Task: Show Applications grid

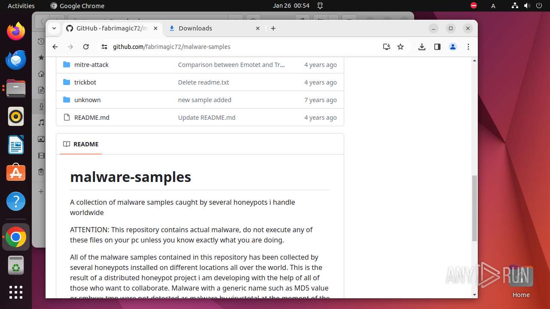Action: pyautogui.click(x=16, y=292)
